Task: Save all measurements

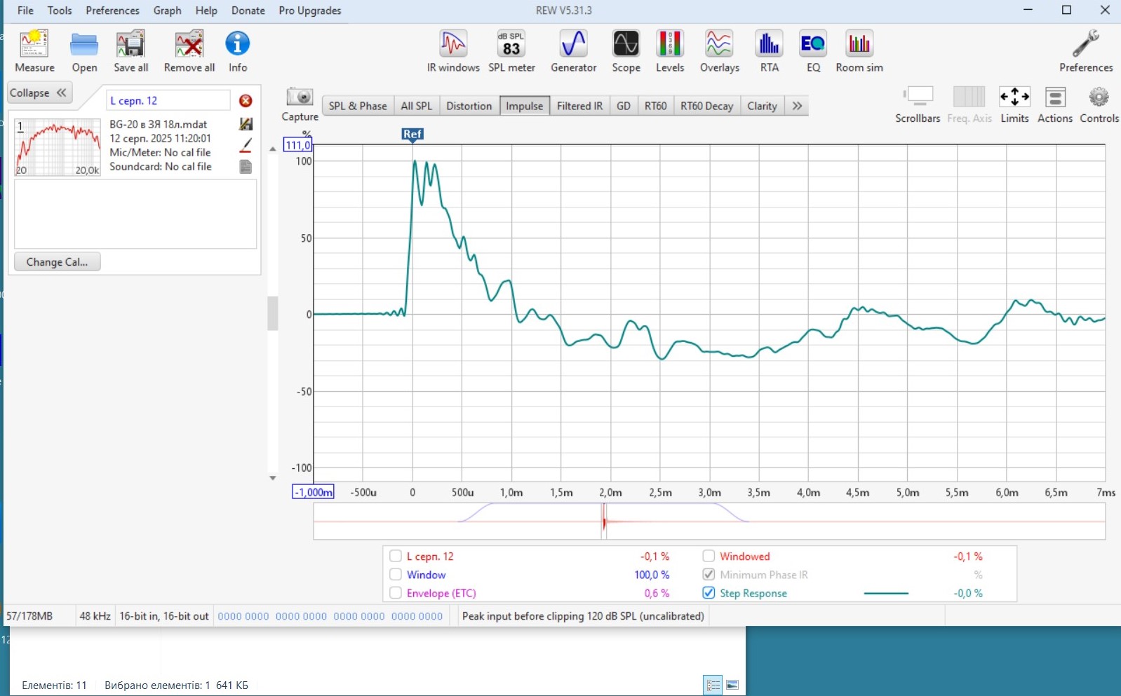Action: pyautogui.click(x=131, y=51)
